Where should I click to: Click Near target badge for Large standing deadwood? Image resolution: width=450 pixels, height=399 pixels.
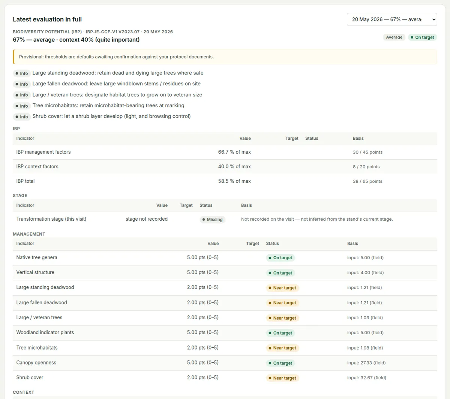282,288
